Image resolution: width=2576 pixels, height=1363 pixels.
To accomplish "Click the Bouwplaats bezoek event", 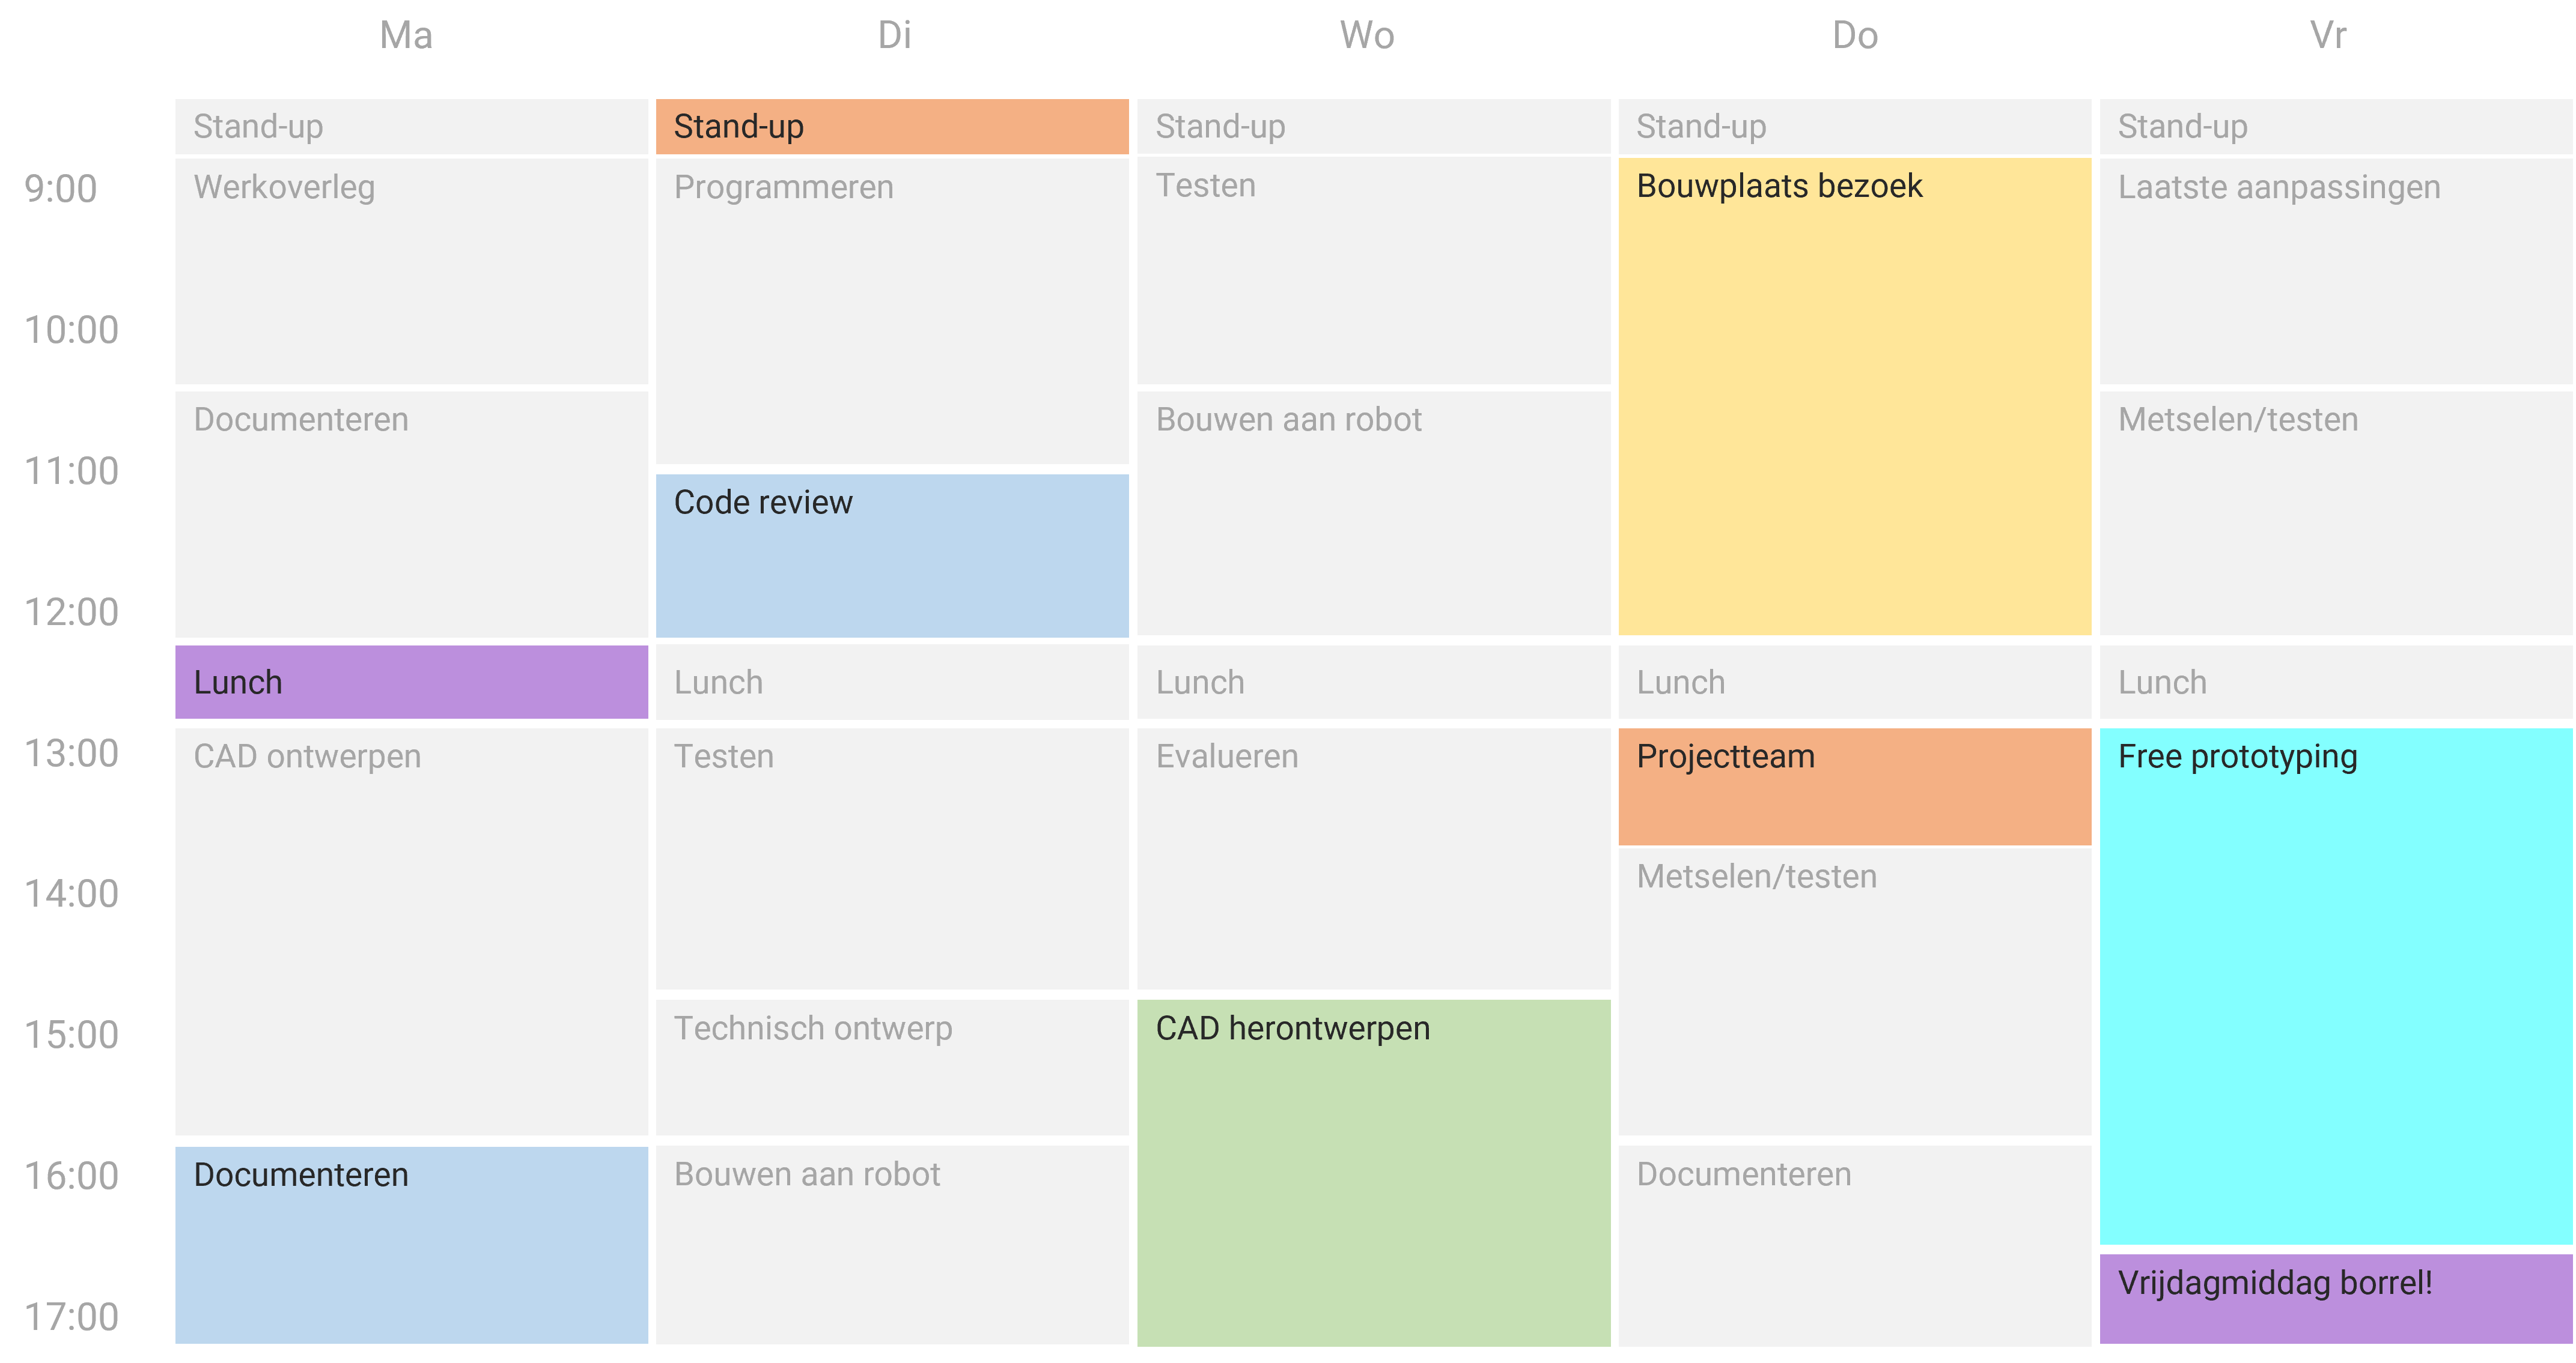I will click(1855, 397).
